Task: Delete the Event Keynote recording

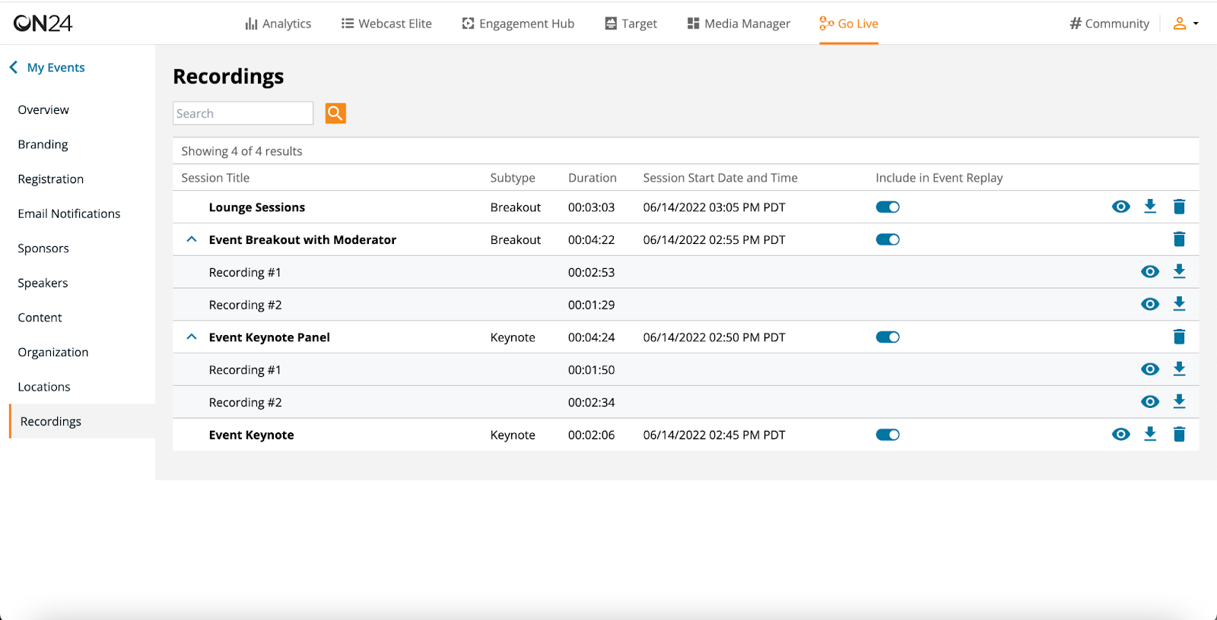Action: [x=1179, y=434]
